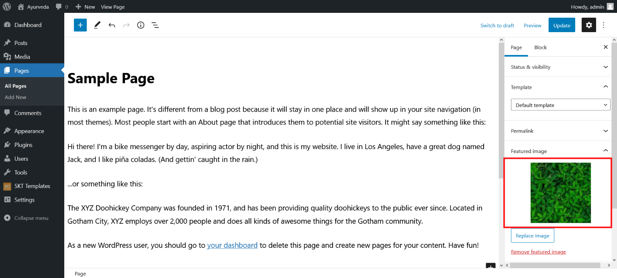617x278 pixels.
Task: Click the WordPress logo in admin bar
Action: 7,6
